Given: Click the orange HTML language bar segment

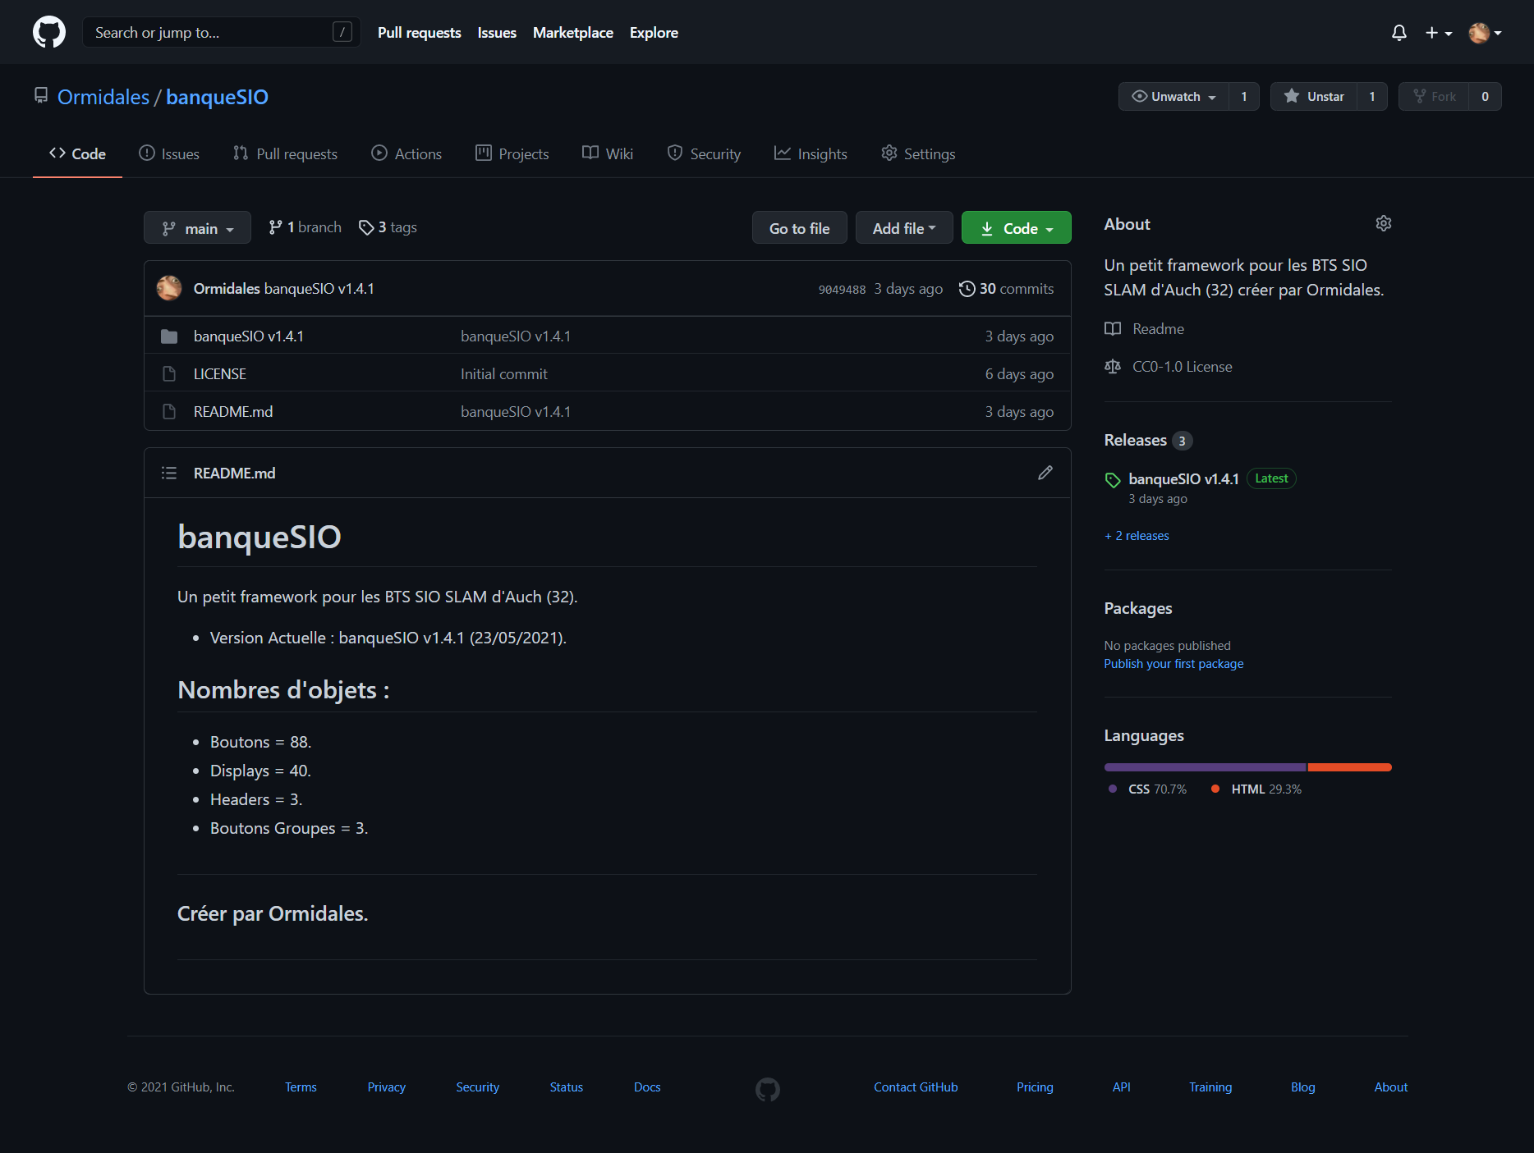Looking at the screenshot, I should tap(1350, 767).
